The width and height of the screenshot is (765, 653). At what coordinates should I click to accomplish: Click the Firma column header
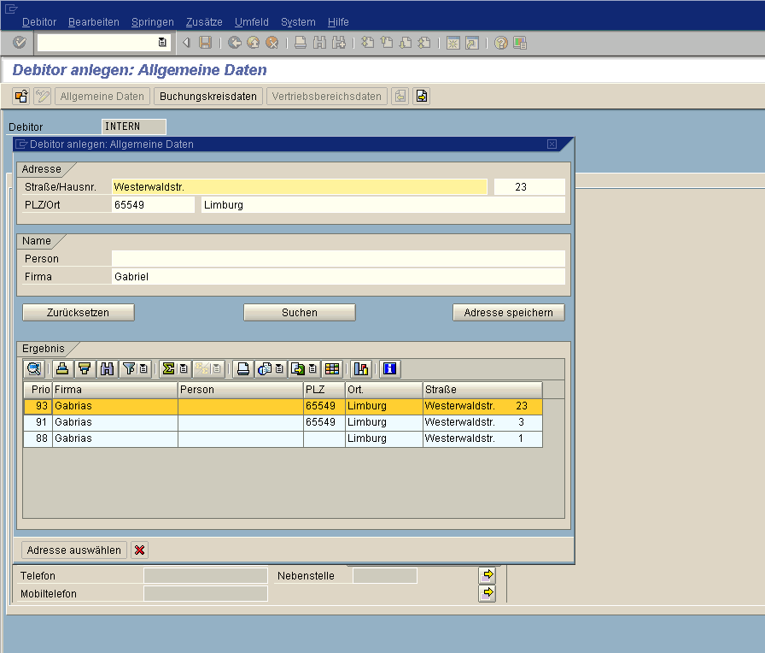tap(115, 390)
